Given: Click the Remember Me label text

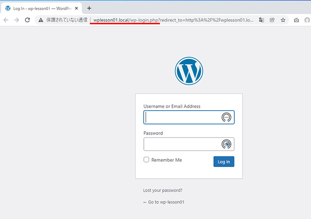Looking at the screenshot, I should click(167, 160).
